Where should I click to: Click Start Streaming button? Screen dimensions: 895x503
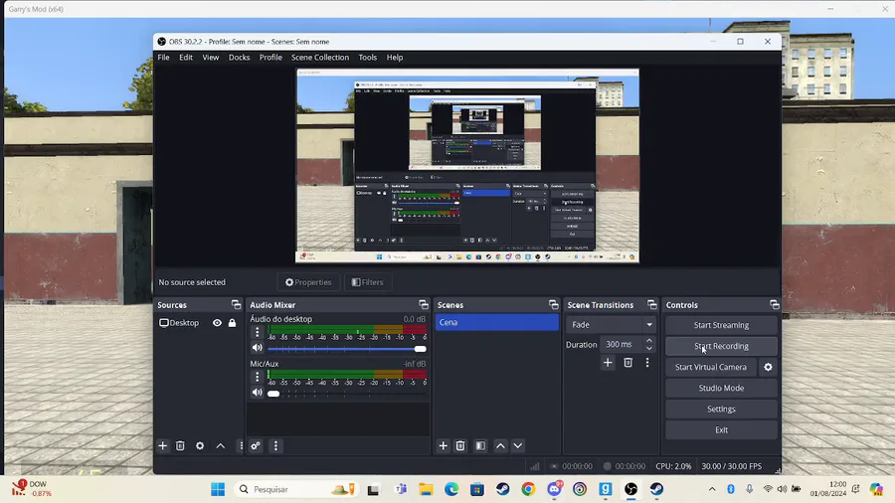point(721,325)
